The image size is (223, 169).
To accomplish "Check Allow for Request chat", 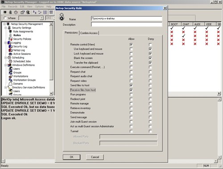I will (131, 72).
